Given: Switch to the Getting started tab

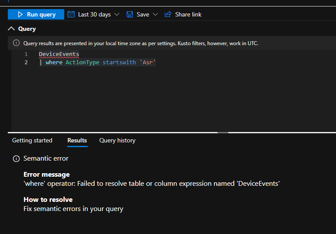Looking at the screenshot, I should (32, 140).
